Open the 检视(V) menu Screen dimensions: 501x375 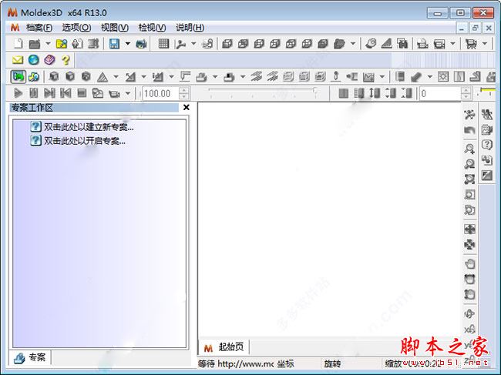pyautogui.click(x=152, y=28)
